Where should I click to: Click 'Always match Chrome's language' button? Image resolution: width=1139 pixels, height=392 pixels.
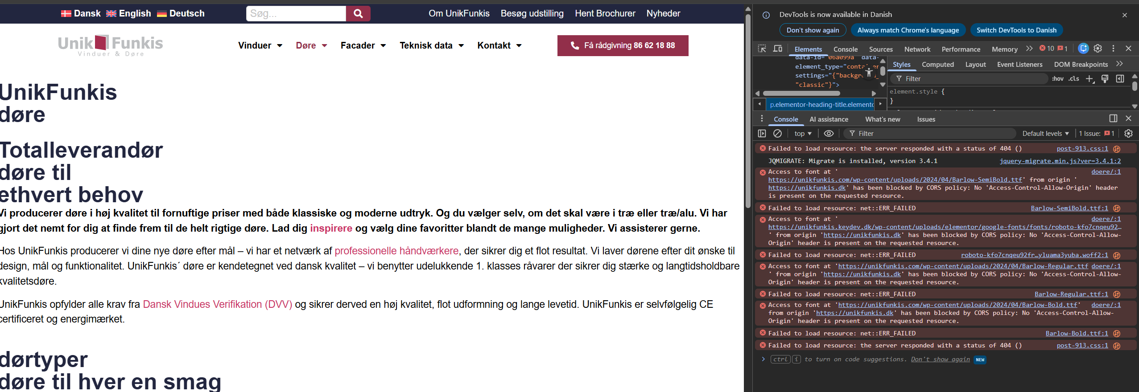[908, 30]
